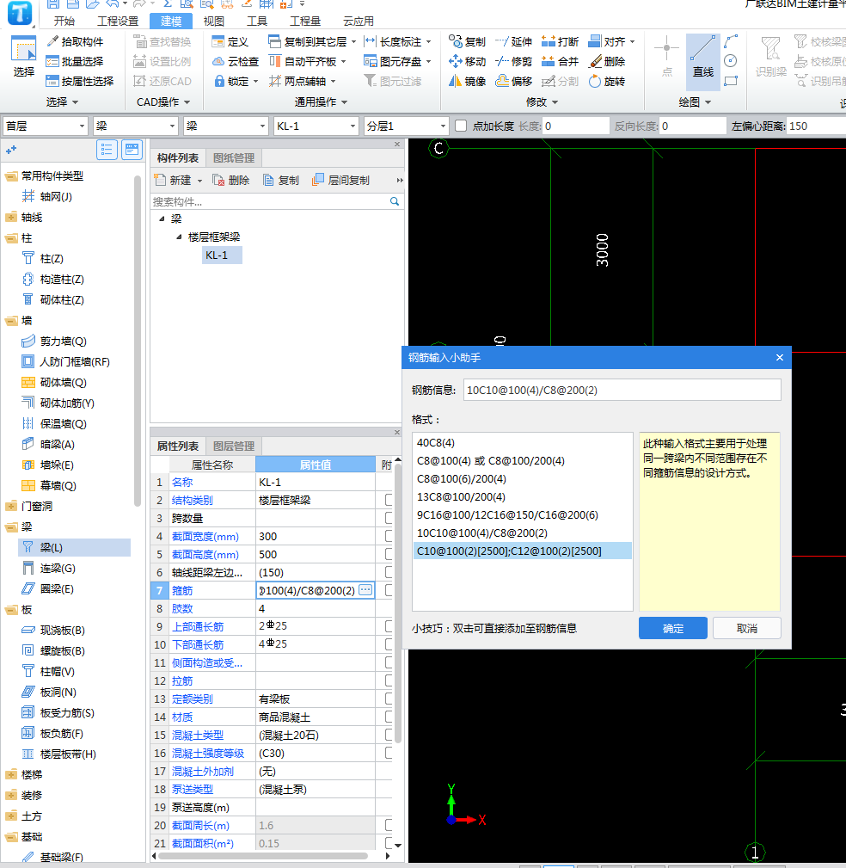Click the search magnifier icon
This screenshot has width=846, height=868.
point(395,201)
